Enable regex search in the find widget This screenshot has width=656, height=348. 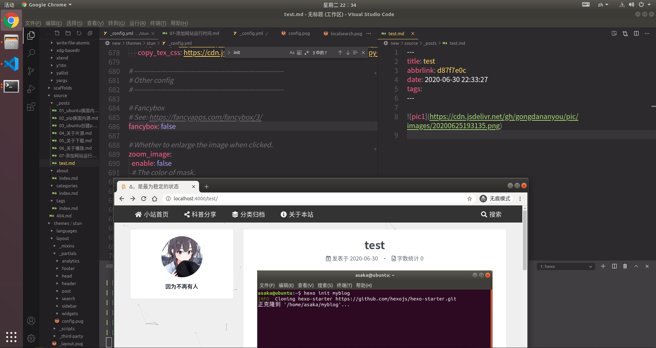coord(307,52)
